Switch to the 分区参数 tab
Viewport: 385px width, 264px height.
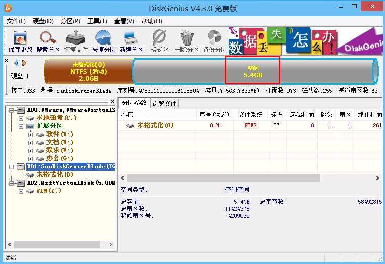134,103
